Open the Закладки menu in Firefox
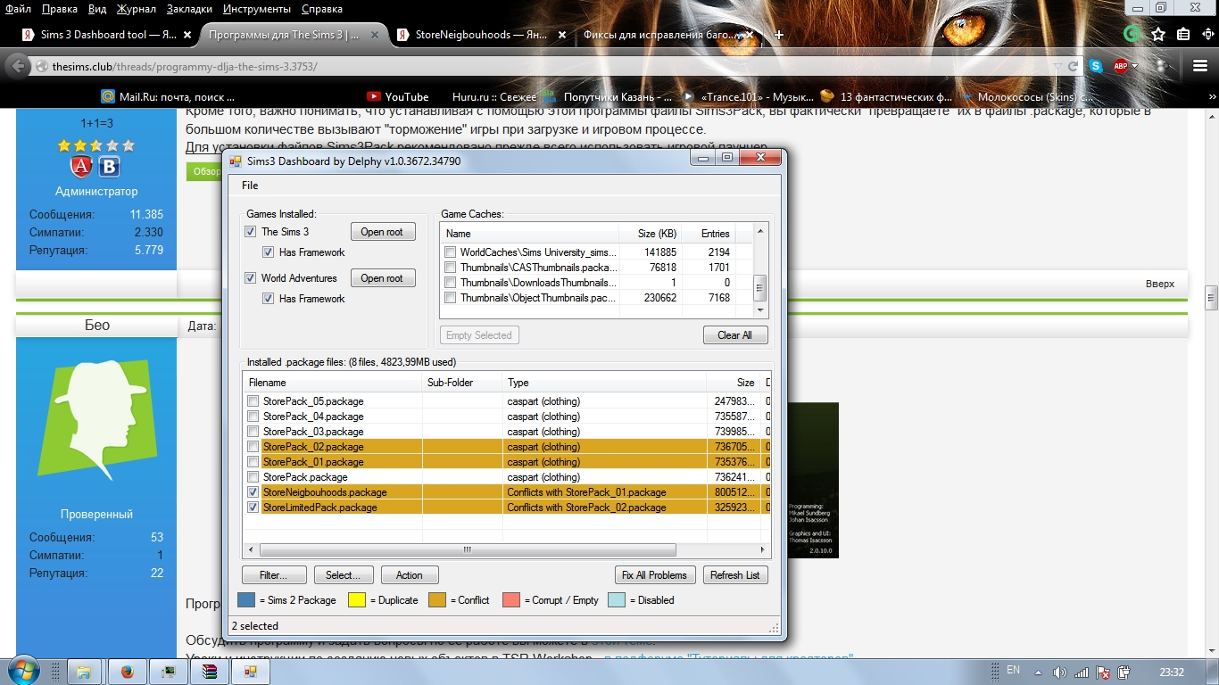The width and height of the screenshot is (1219, 685). coord(189,9)
